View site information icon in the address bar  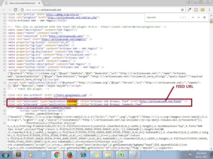tap(22, 10)
